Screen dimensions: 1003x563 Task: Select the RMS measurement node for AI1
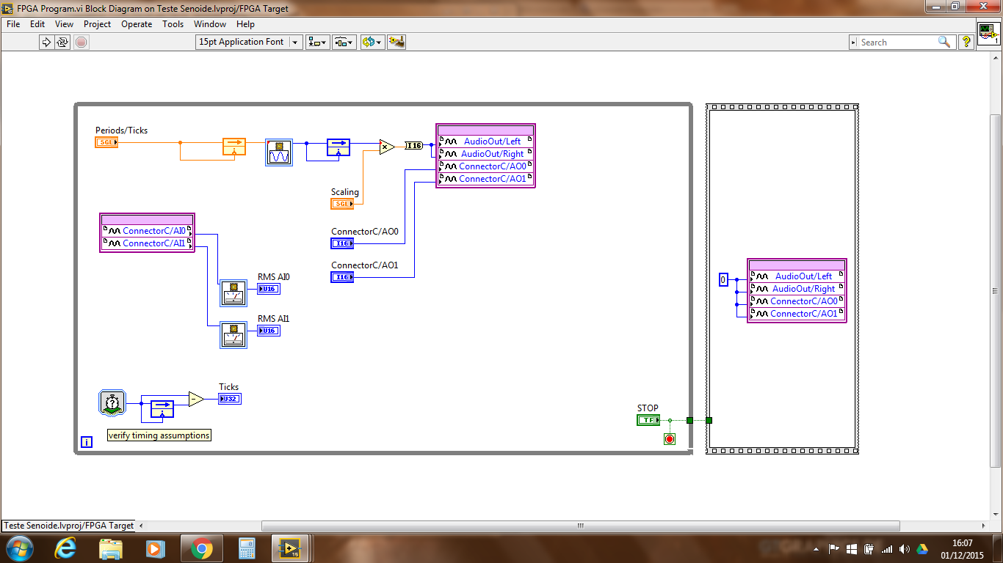233,335
